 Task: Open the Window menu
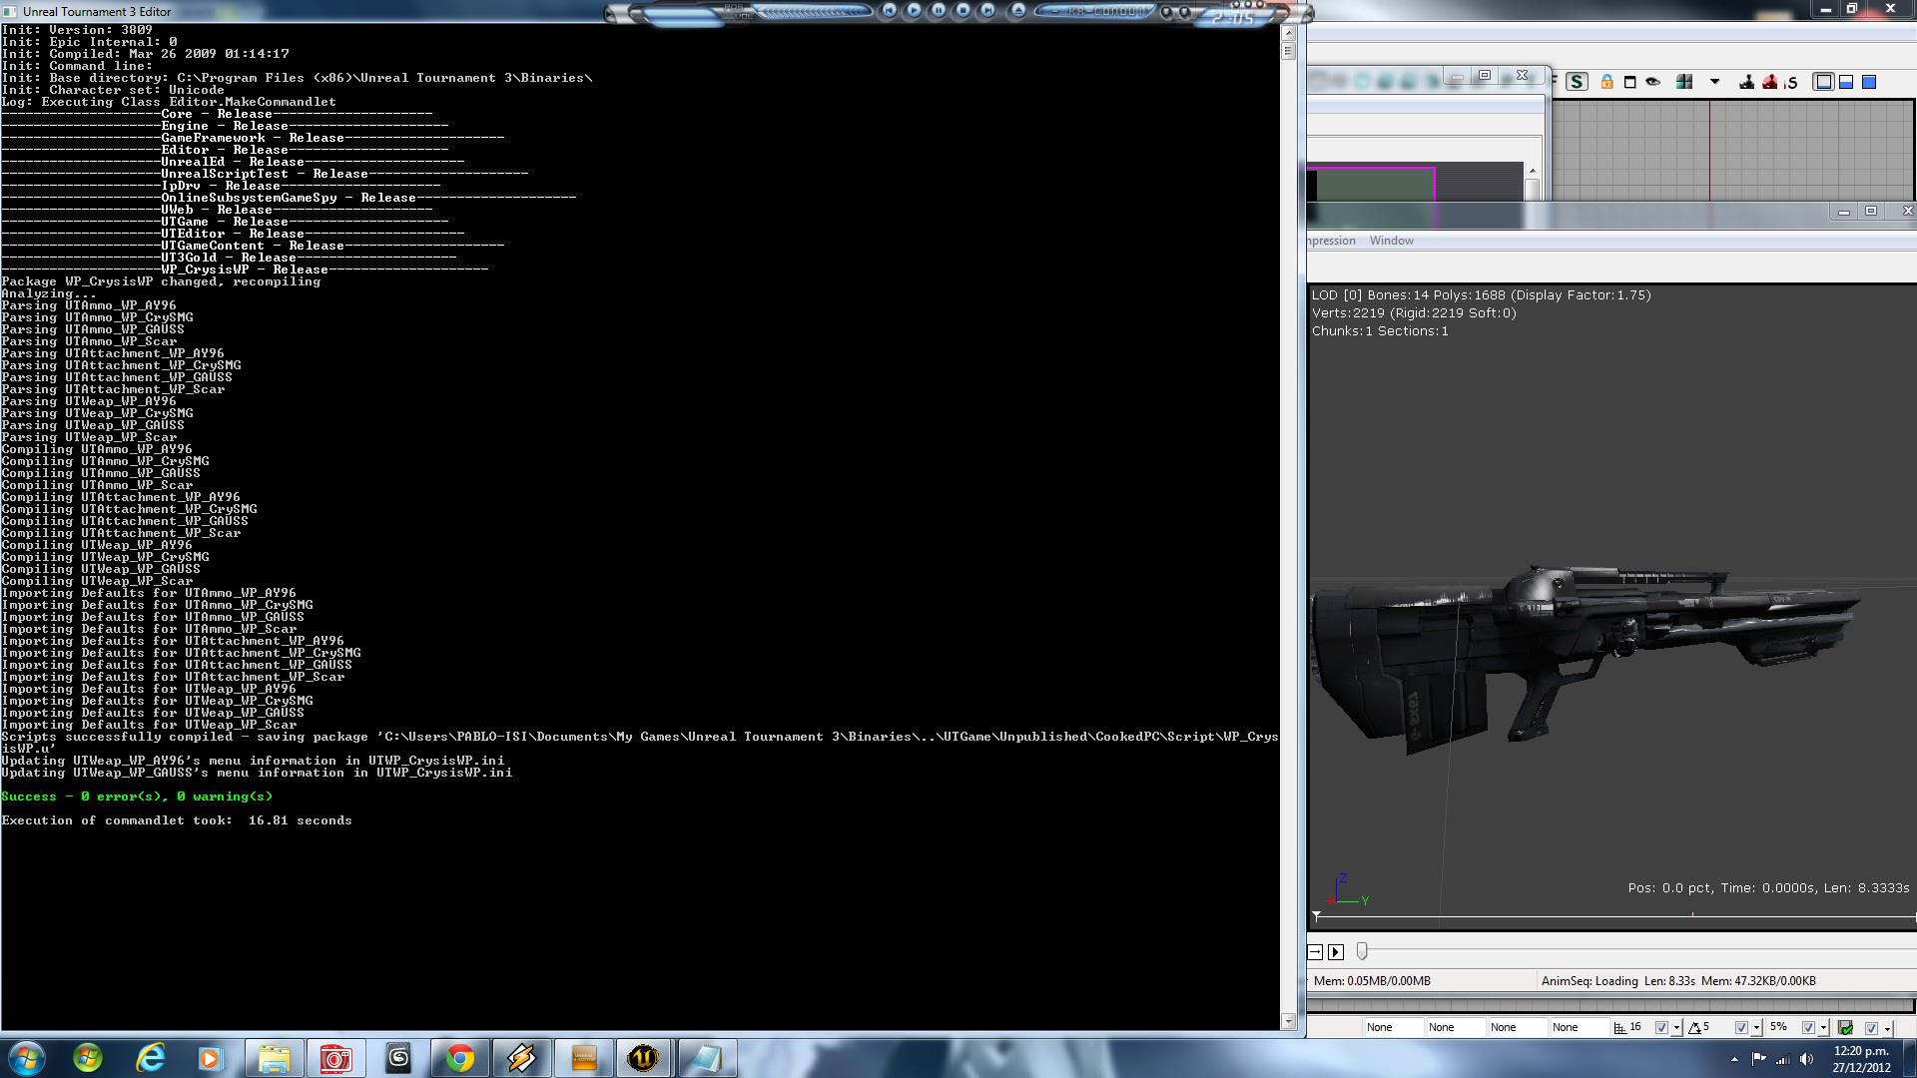point(1391,241)
